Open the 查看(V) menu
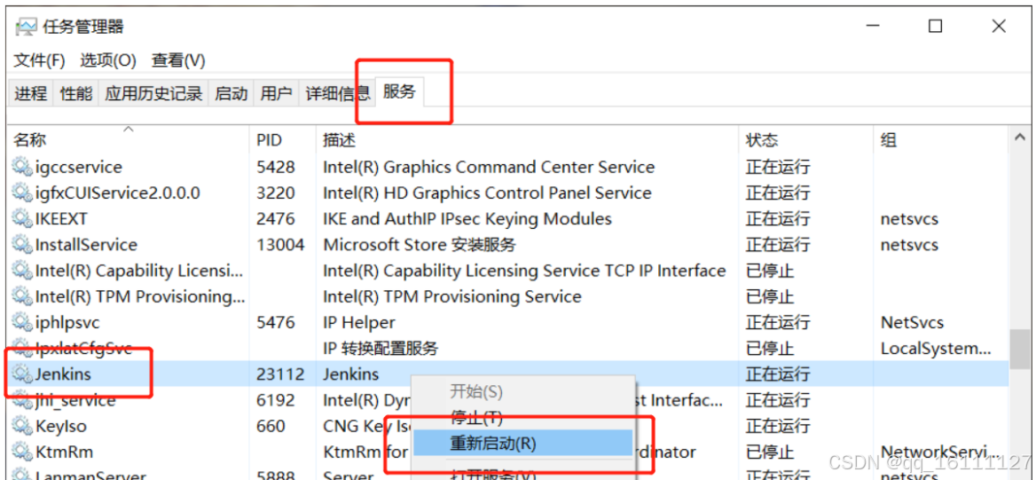This screenshot has width=1036, height=480. click(178, 61)
